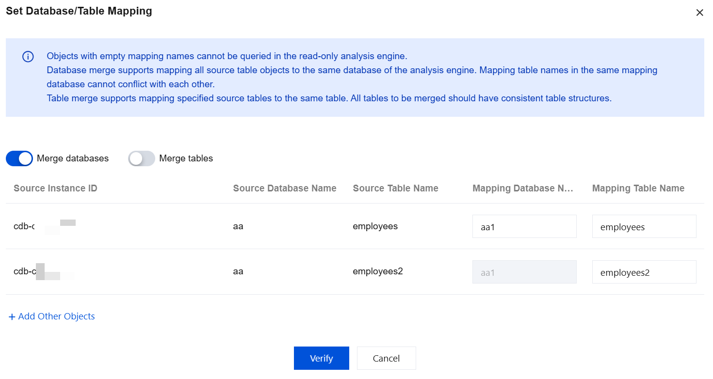Viewport: 713px width, 379px height.
Task: Click the Mapping Table Name column header
Action: [x=638, y=189]
